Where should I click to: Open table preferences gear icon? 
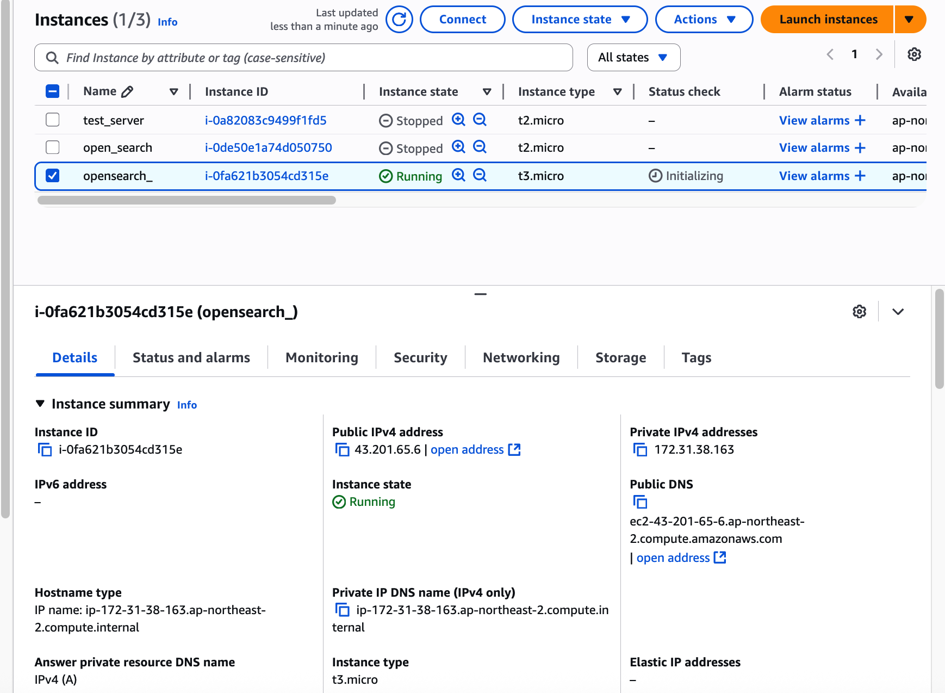[x=914, y=54]
